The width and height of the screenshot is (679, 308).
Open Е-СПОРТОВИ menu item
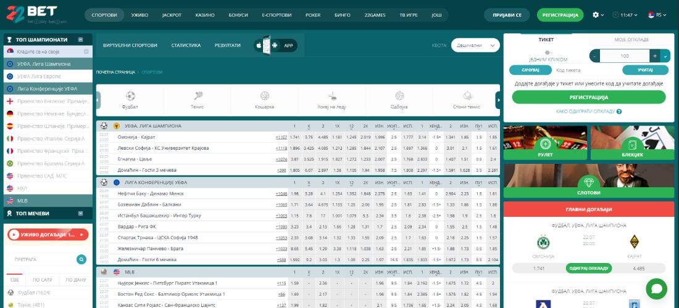coord(277,15)
